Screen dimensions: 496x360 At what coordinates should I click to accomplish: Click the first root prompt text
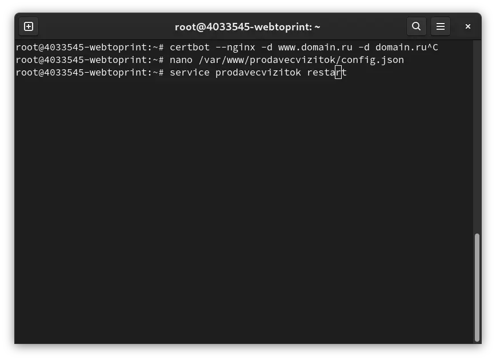coord(90,48)
